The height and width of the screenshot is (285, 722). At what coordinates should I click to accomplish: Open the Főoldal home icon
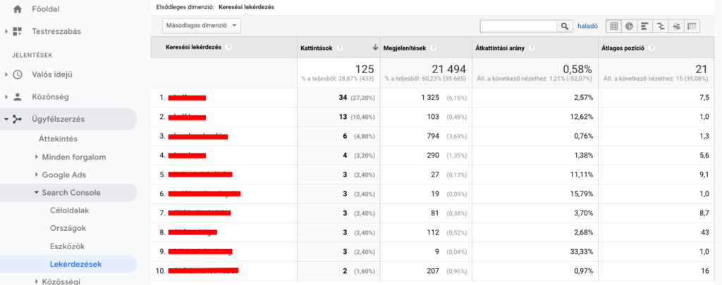click(18, 8)
